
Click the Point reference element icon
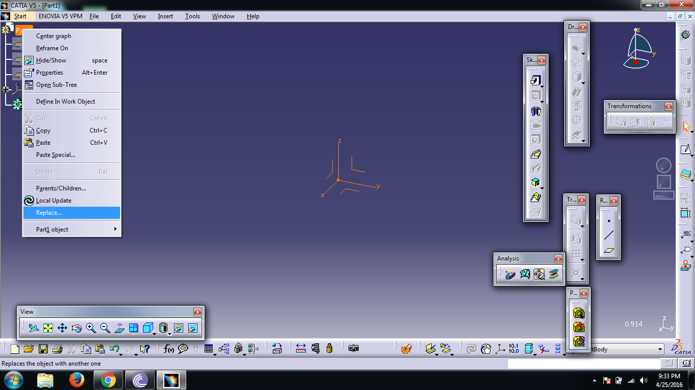coord(609,221)
